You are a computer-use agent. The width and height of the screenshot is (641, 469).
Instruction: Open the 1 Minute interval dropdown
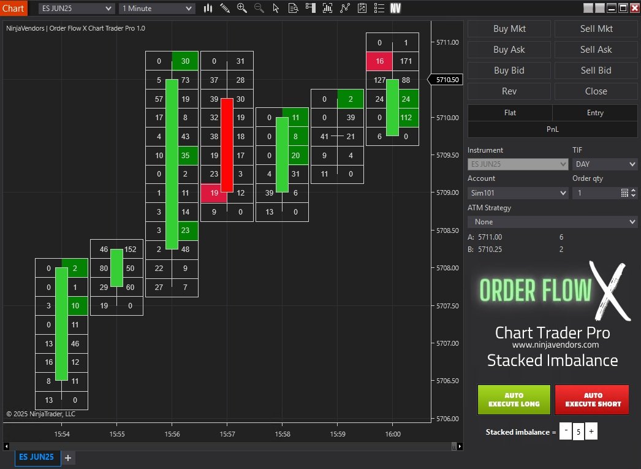tap(156, 8)
